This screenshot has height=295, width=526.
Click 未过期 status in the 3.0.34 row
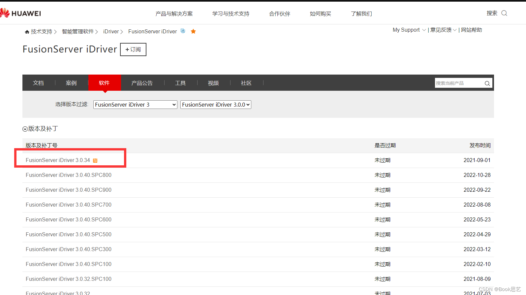click(383, 160)
